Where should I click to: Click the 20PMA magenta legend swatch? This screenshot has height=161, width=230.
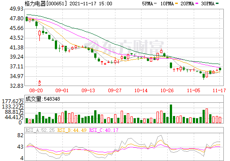pyautogui.click(x=197, y=4)
